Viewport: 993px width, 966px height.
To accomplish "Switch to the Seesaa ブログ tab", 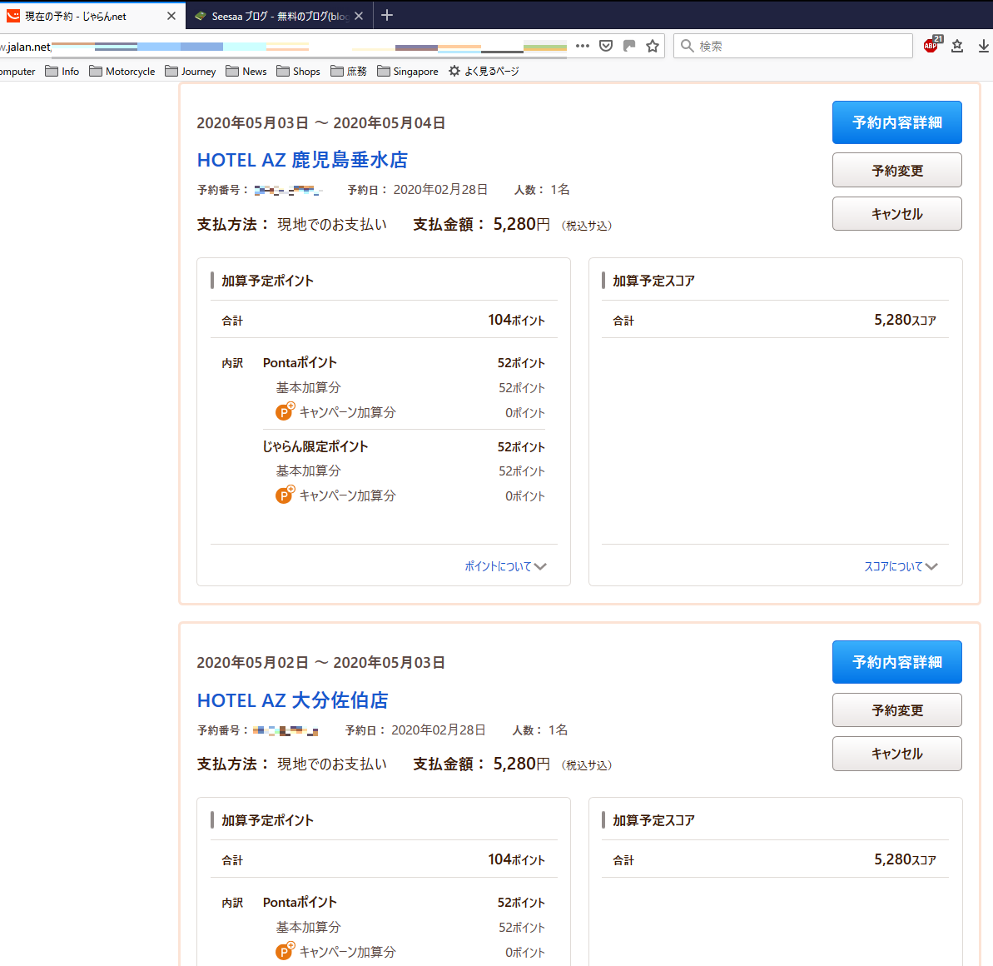I will (280, 16).
